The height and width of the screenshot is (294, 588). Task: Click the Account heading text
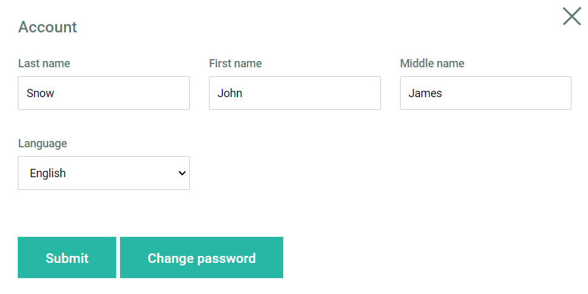47,27
